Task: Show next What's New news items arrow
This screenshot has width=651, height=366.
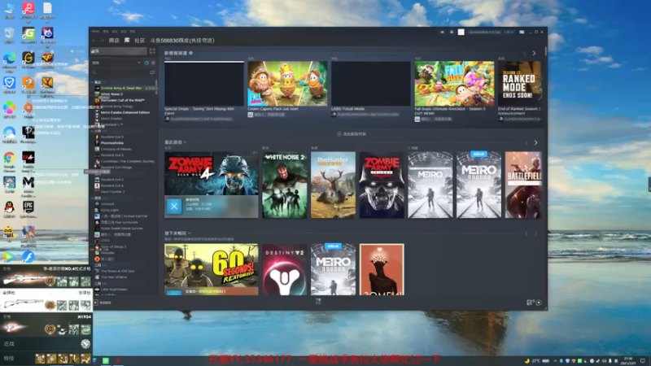Action: click(534, 53)
